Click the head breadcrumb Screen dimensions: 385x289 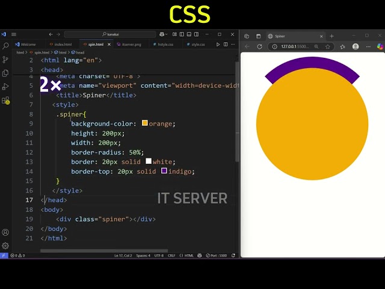pos(78,52)
